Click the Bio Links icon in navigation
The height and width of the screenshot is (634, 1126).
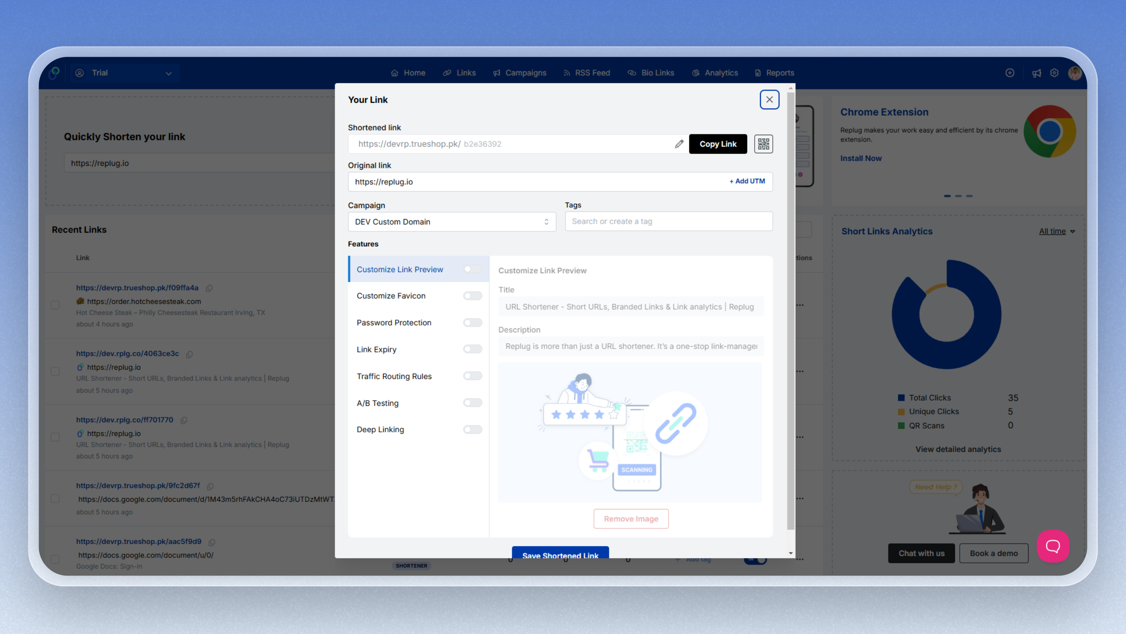point(632,73)
